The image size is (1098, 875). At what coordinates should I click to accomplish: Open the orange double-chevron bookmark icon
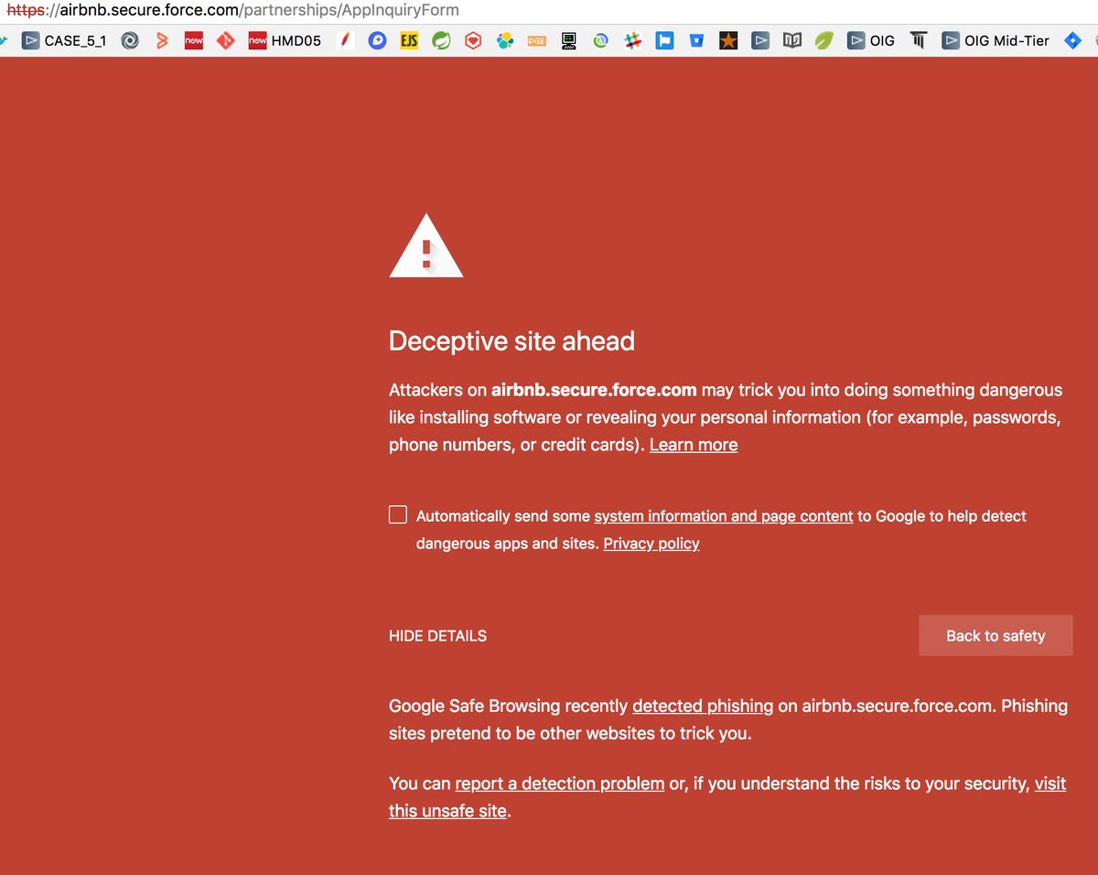point(162,40)
